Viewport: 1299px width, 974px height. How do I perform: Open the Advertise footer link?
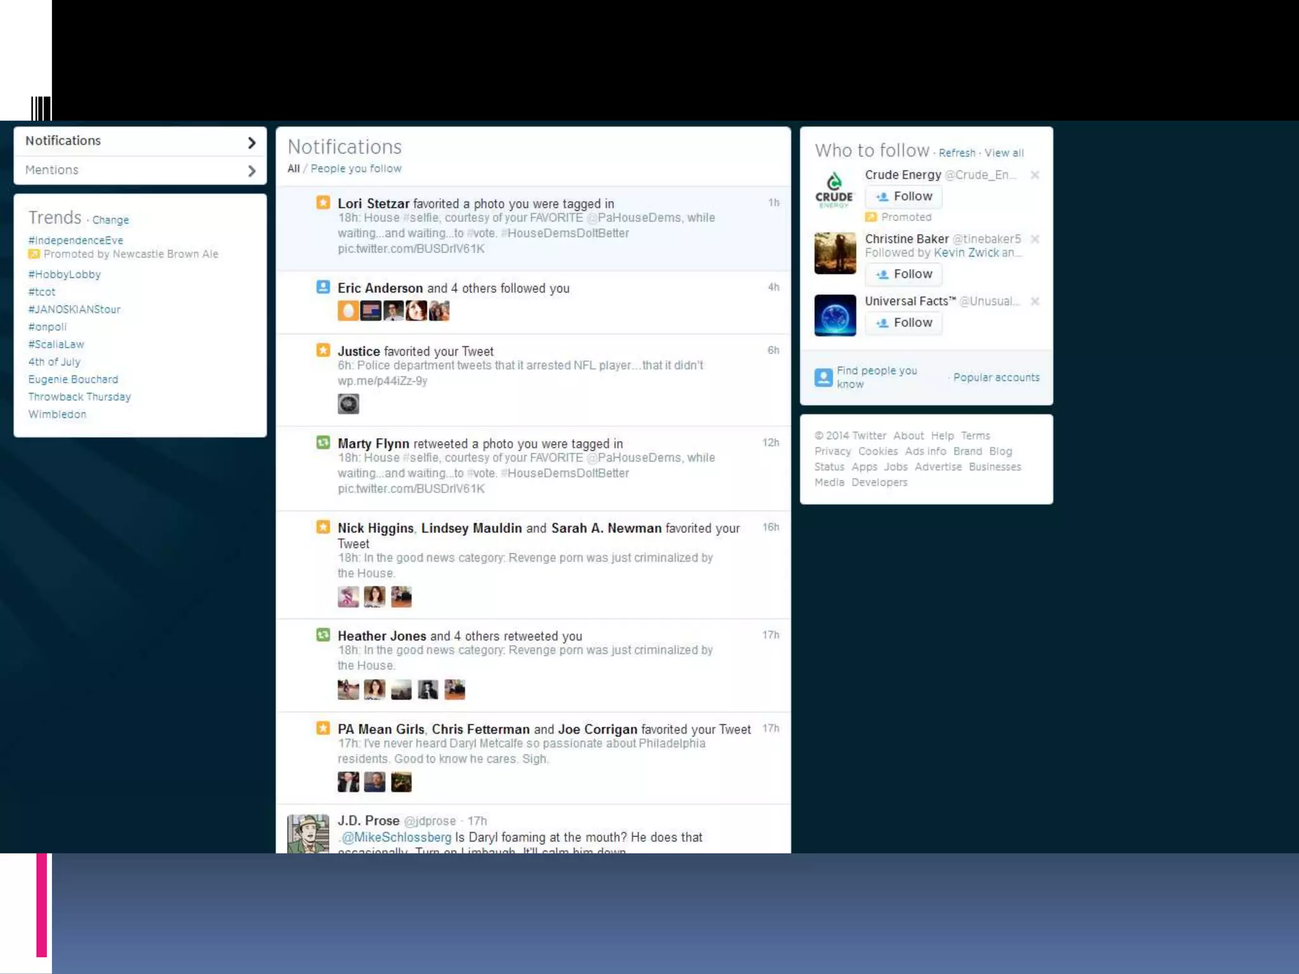938,467
